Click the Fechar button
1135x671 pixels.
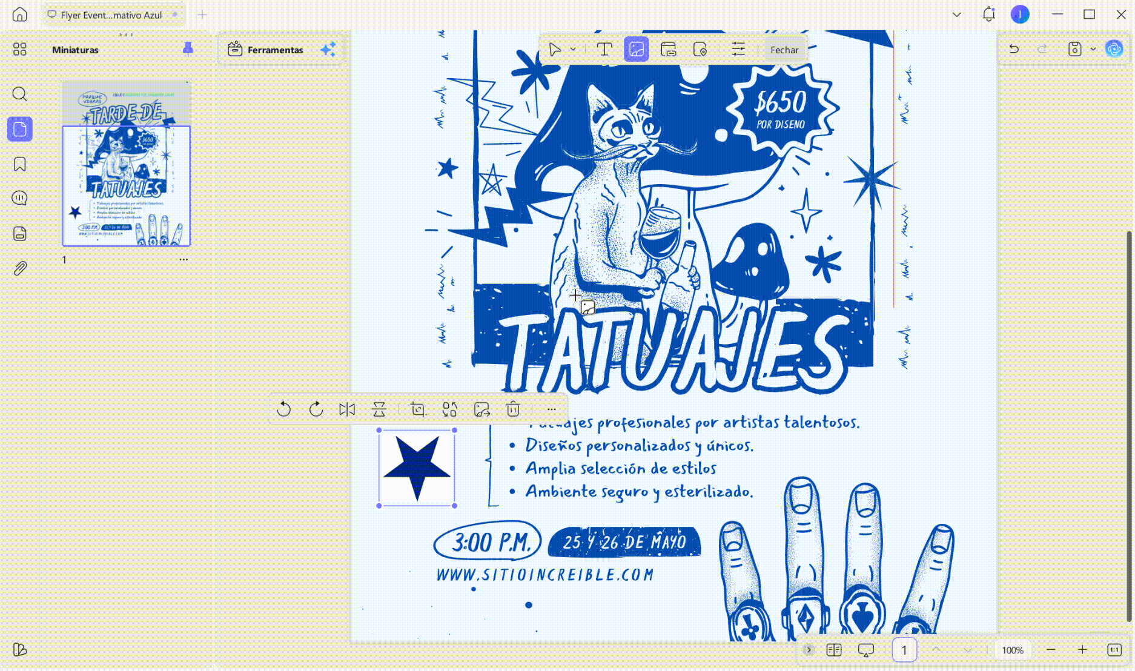784,50
